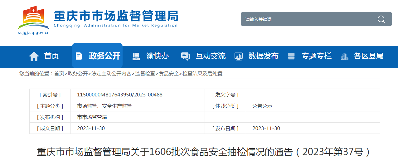Click the Chongqing market regulation logo

[x=34, y=19]
